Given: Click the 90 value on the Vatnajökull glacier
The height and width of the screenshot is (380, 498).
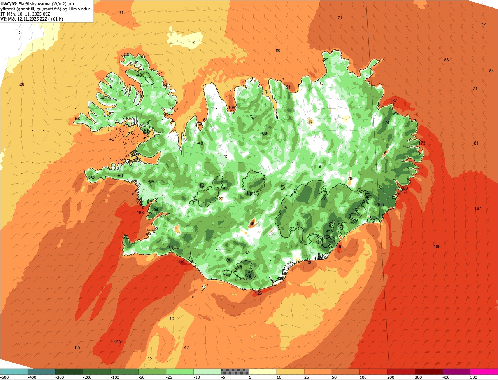Looking at the screenshot, I should pos(324,199).
